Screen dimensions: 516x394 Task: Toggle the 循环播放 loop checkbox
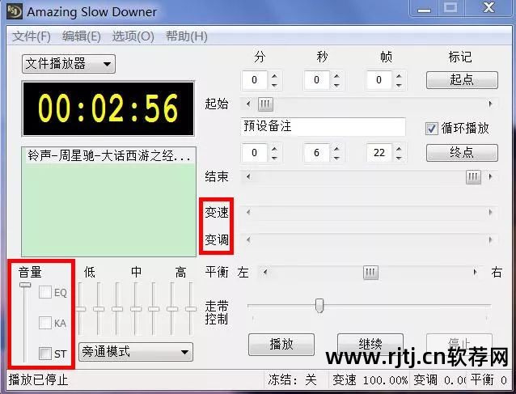431,128
